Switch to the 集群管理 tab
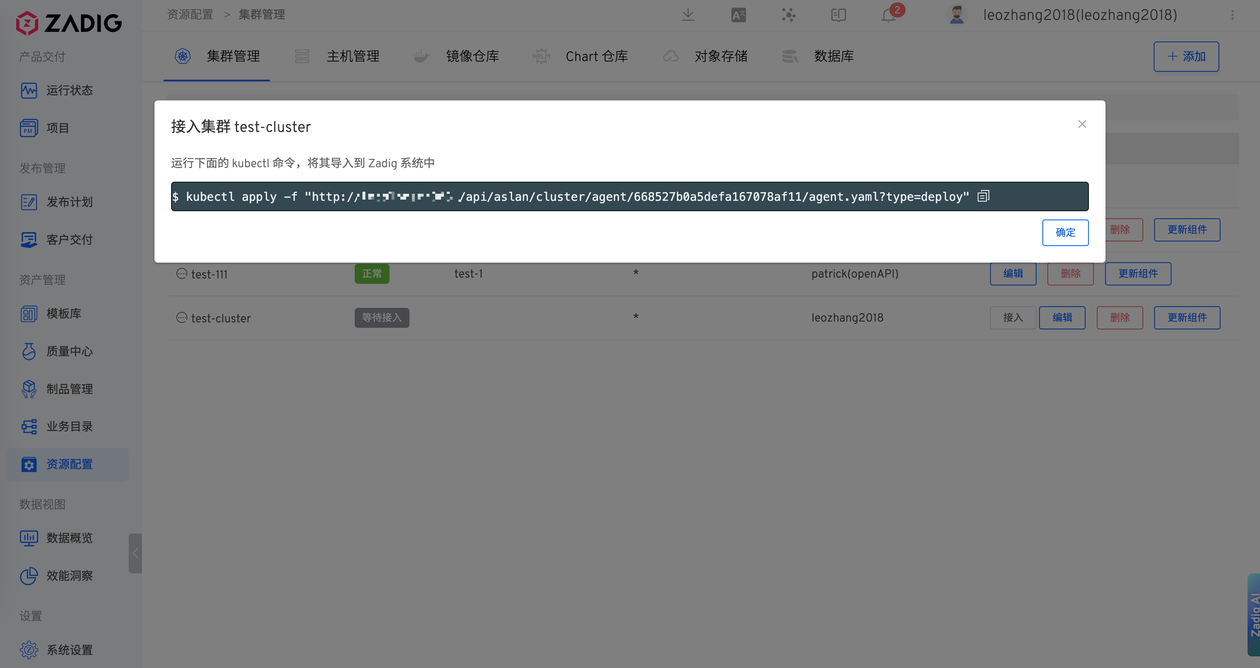The width and height of the screenshot is (1260, 668). click(217, 56)
